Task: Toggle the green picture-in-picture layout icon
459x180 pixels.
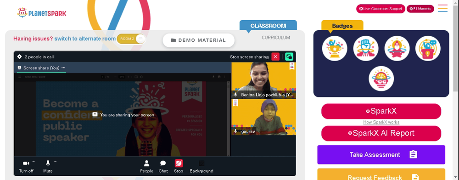Action: (289, 57)
